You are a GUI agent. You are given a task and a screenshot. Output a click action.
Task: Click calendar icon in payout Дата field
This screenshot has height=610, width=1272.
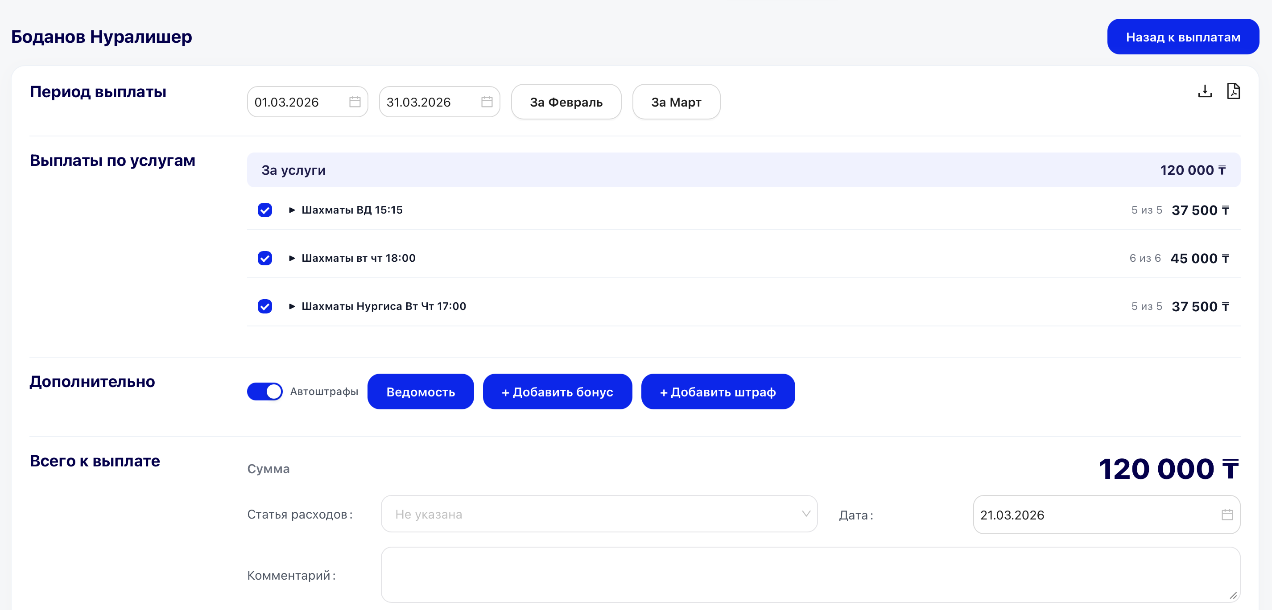1227,515
